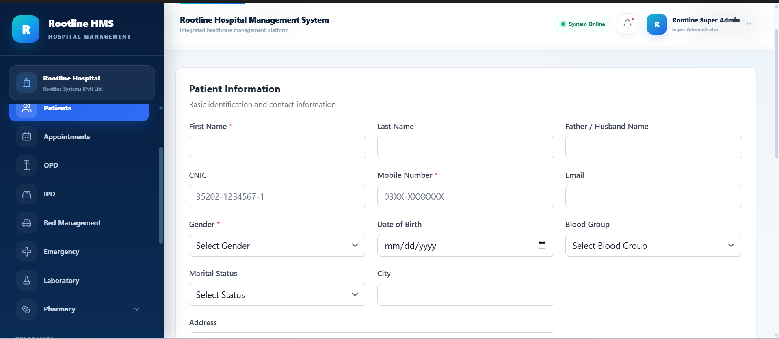This screenshot has height=339, width=779.
Task: Click the Super Admin avatar icon
Action: coord(657,24)
